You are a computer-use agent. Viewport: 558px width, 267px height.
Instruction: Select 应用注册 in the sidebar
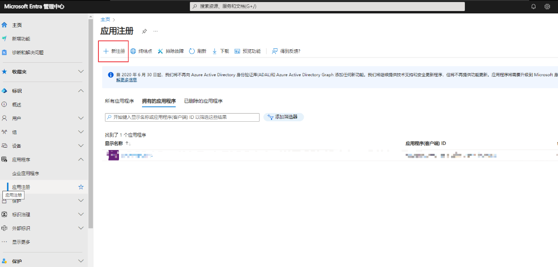[21, 187]
